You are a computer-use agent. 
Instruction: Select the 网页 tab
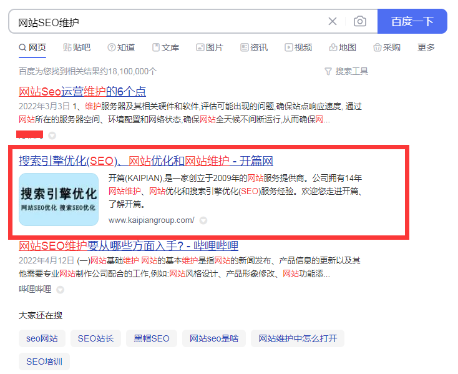click(32, 47)
